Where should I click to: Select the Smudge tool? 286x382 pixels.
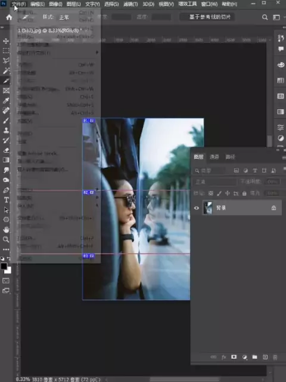pos(6,170)
